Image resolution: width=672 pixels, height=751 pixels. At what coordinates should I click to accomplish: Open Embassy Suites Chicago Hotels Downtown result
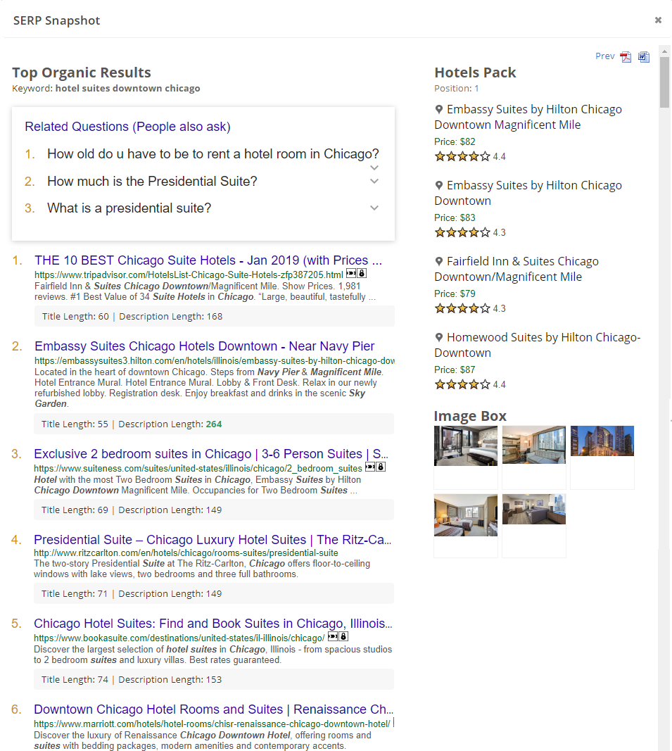point(205,346)
